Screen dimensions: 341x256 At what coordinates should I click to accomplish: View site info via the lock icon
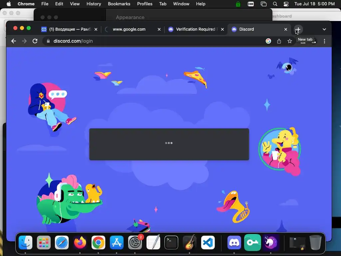pos(48,41)
